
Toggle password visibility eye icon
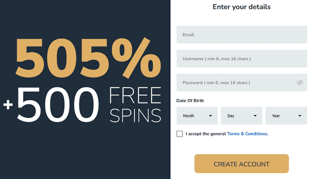(300, 82)
